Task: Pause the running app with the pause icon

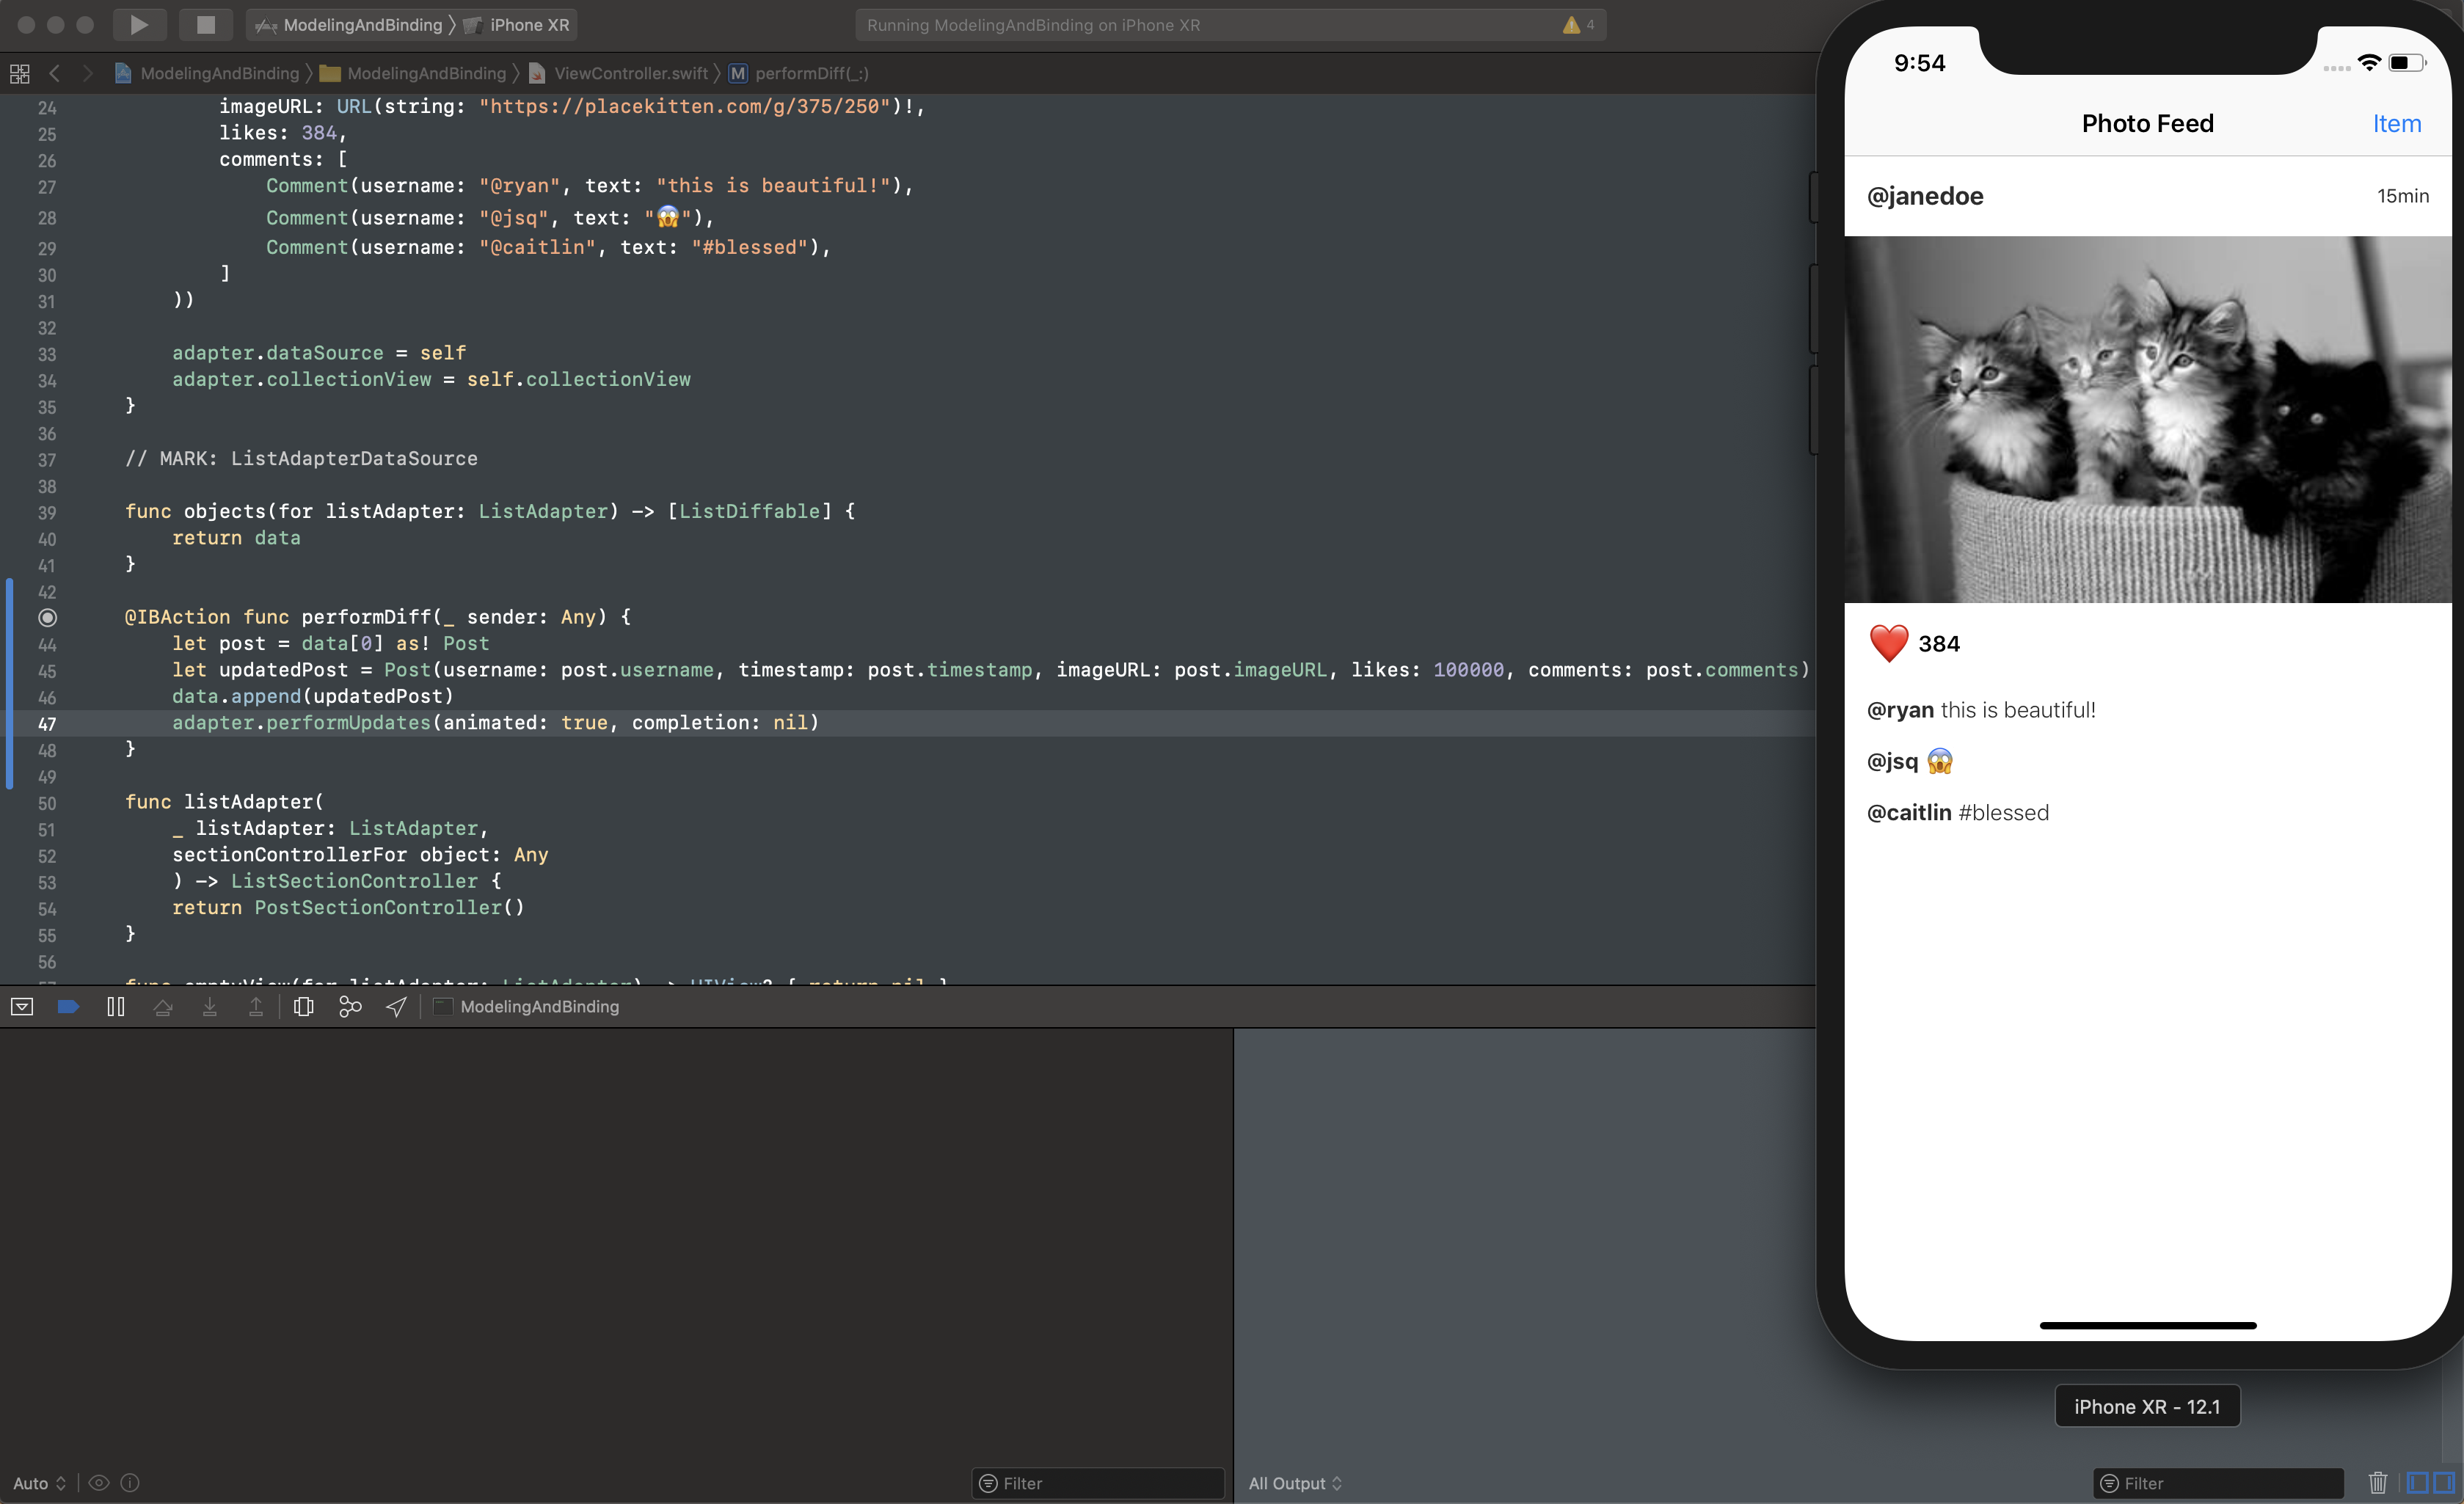Action: (x=115, y=1007)
